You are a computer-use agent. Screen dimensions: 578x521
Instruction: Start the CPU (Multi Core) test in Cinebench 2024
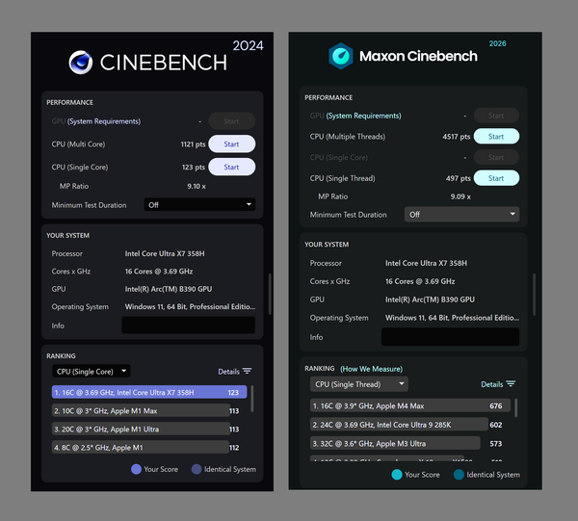(x=231, y=144)
